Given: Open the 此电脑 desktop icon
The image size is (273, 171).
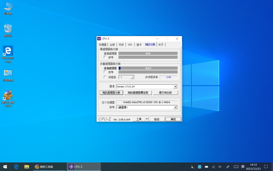Looking at the screenshot, I should pos(8,8).
